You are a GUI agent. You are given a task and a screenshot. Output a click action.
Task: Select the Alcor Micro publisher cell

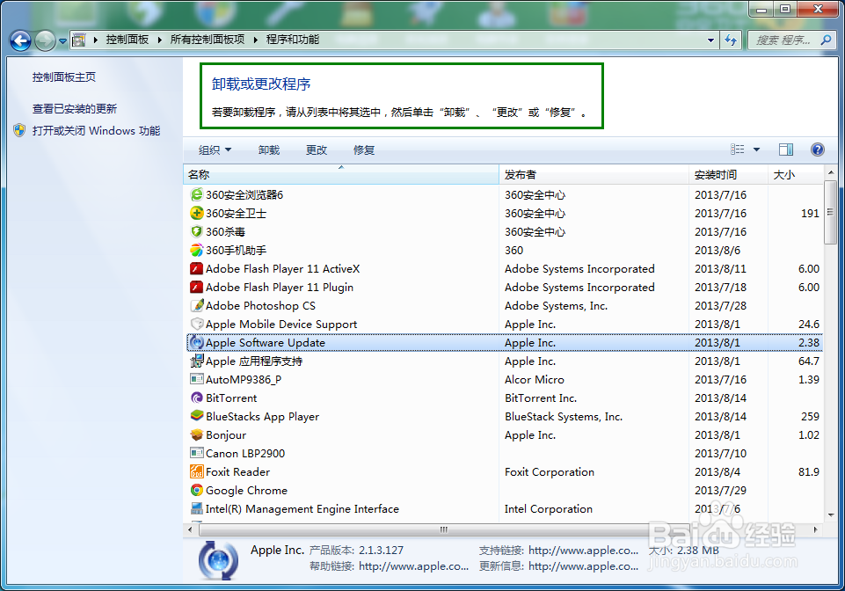[534, 380]
